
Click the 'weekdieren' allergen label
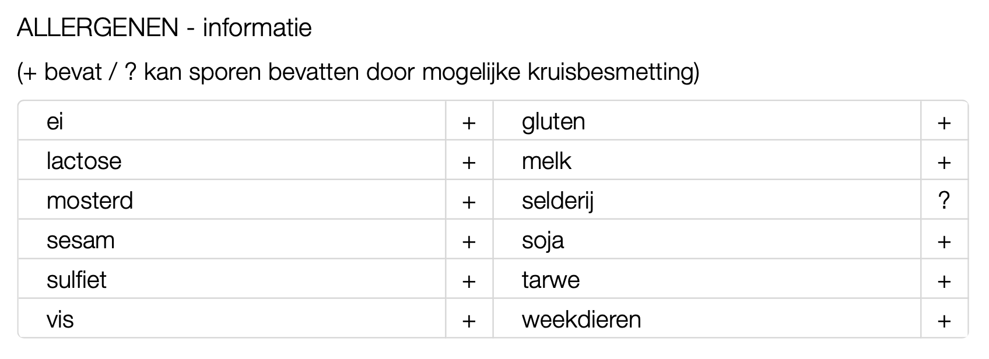tap(581, 320)
